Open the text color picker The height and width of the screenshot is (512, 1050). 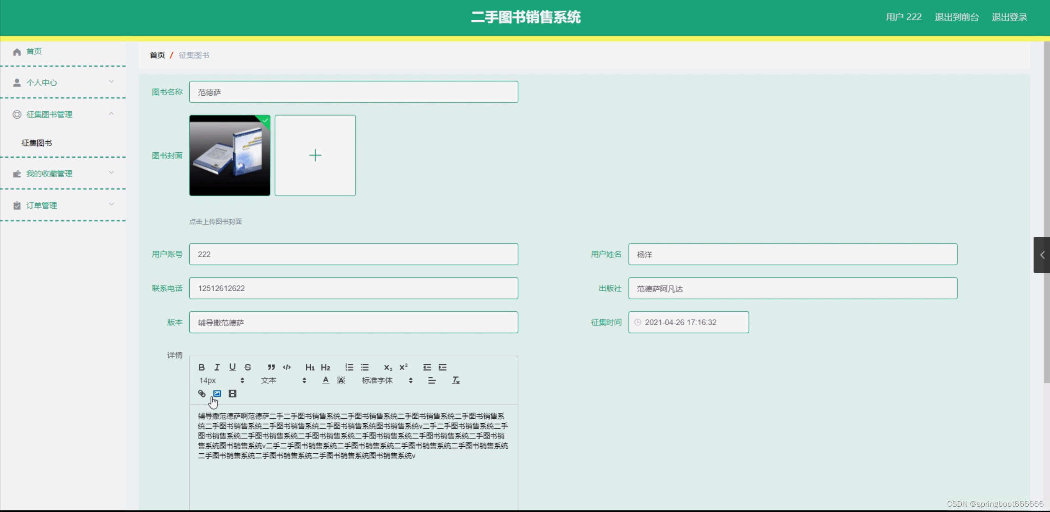click(326, 380)
